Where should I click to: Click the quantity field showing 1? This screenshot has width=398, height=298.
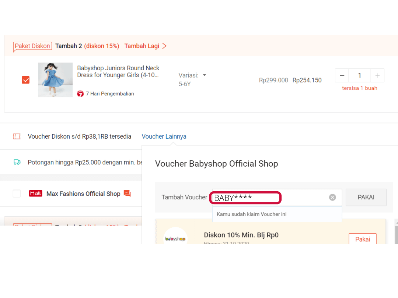coord(360,75)
